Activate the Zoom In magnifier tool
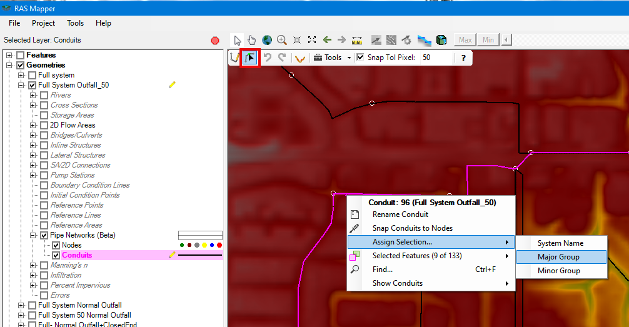Image resolution: width=629 pixels, height=327 pixels. [x=282, y=40]
